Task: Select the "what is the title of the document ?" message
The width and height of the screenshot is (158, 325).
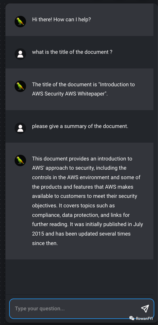Action: (72, 52)
